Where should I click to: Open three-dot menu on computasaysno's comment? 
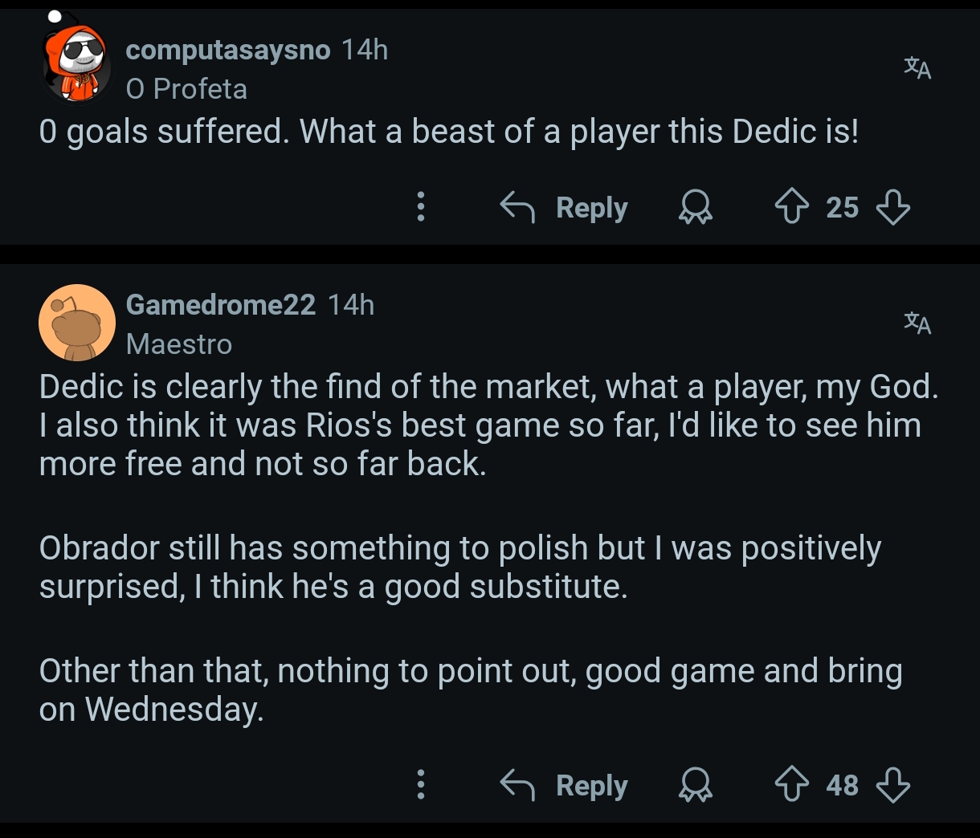coord(420,207)
